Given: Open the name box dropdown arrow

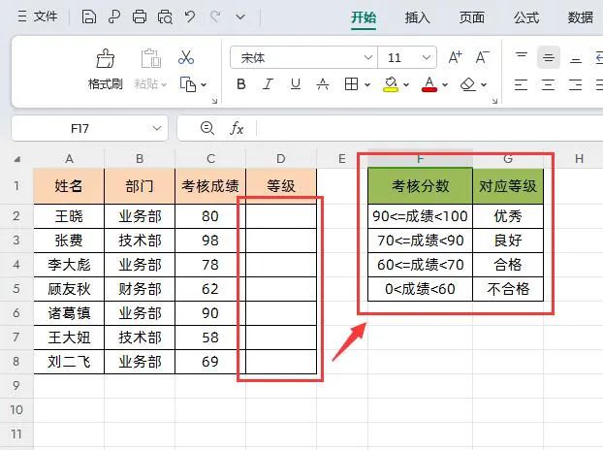Looking at the screenshot, I should 157,128.
